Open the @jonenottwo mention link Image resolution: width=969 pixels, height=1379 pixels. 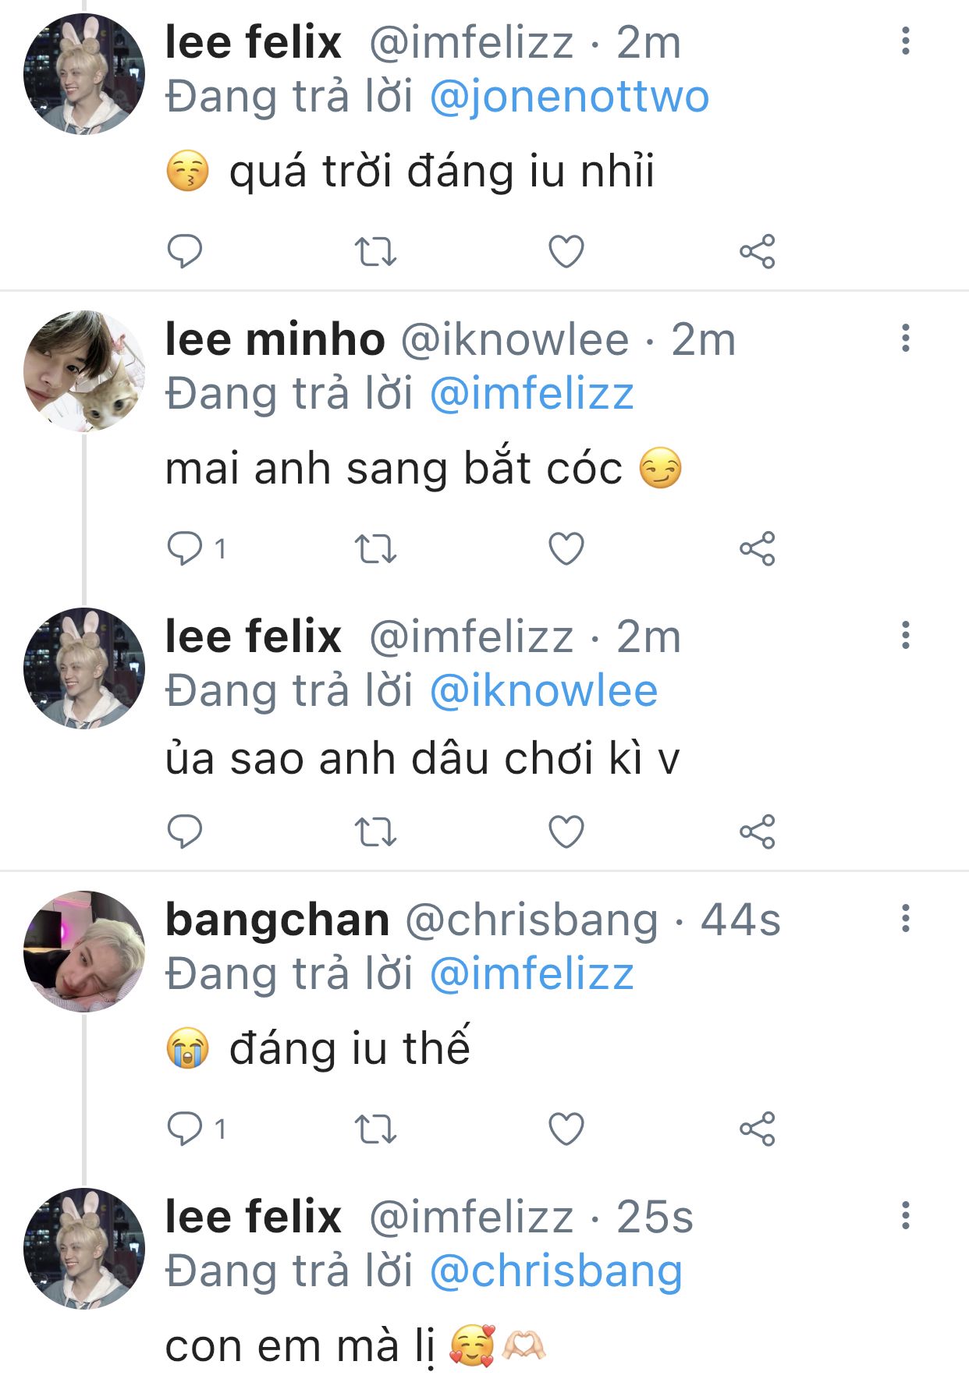(569, 97)
